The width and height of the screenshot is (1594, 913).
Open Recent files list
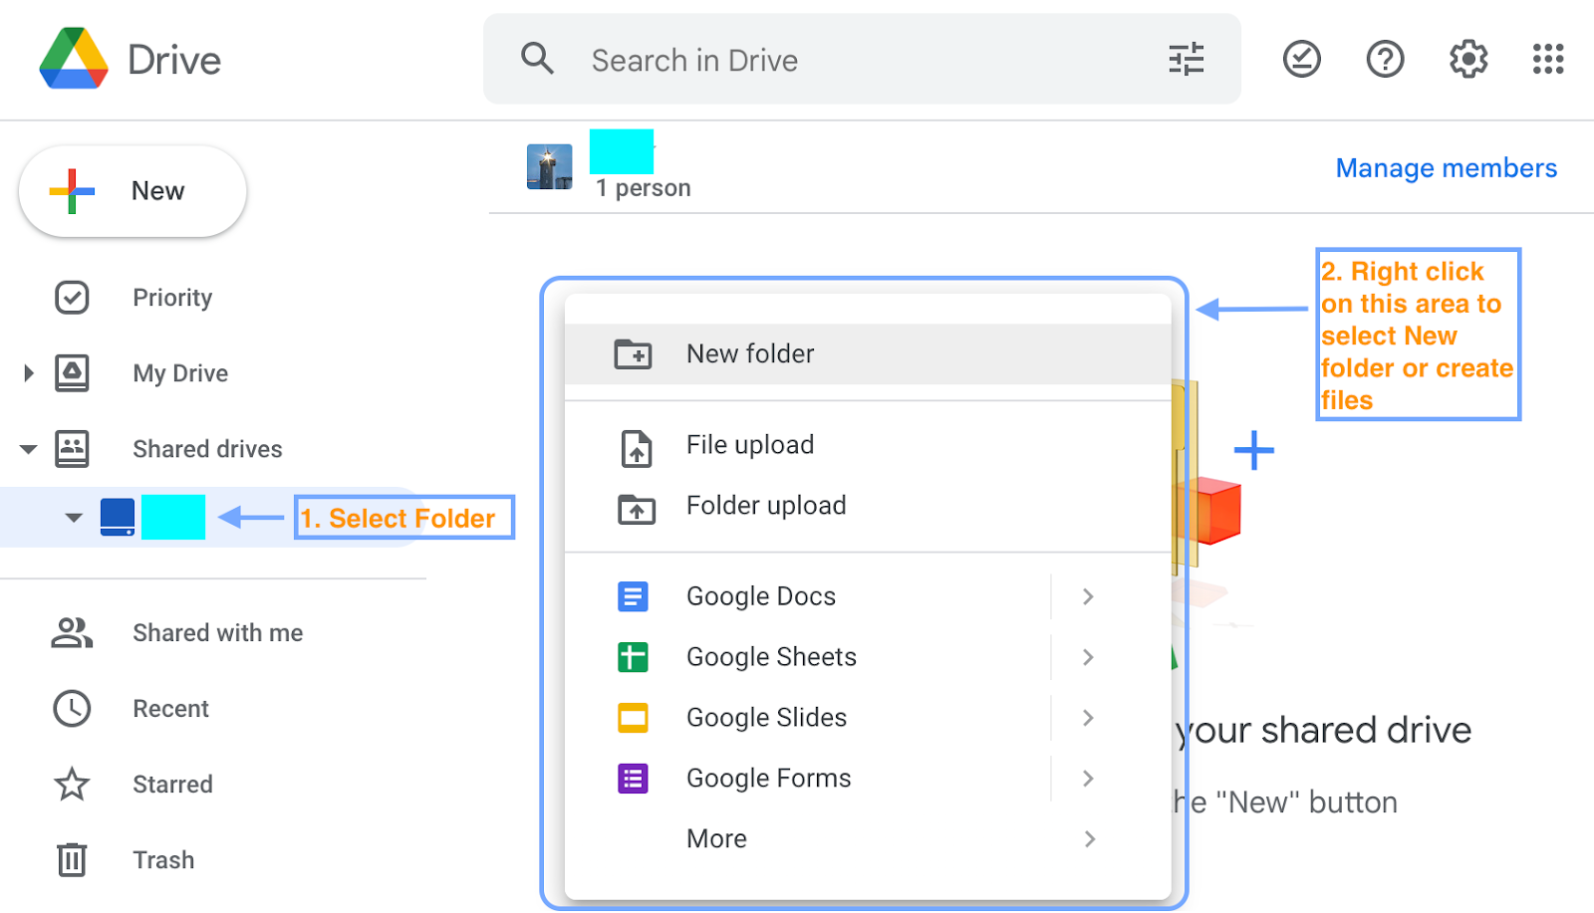point(170,709)
